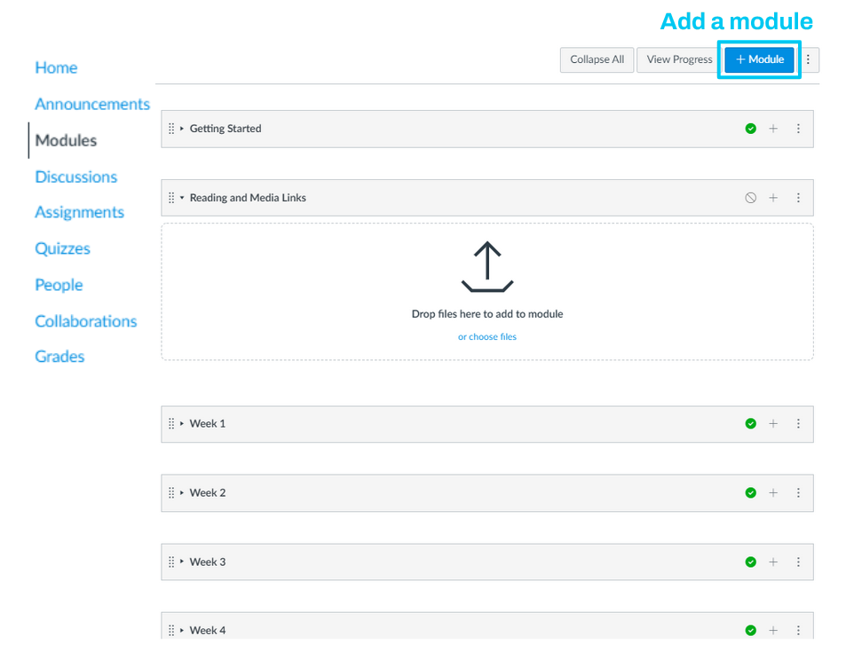Open options menu for Reading and Media Links
The image size is (846, 660).
(x=798, y=198)
